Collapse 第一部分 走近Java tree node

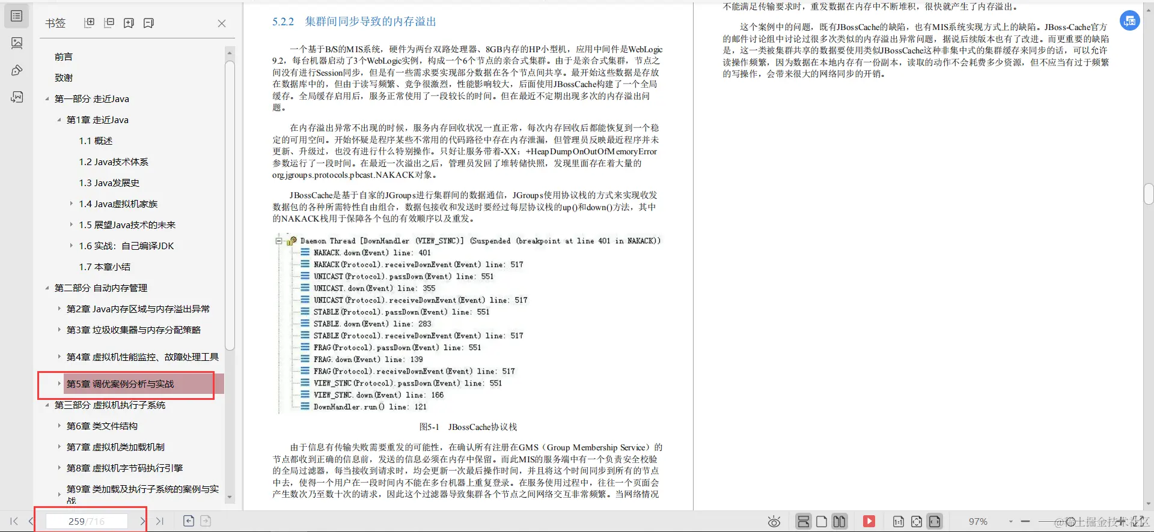pyautogui.click(x=47, y=99)
